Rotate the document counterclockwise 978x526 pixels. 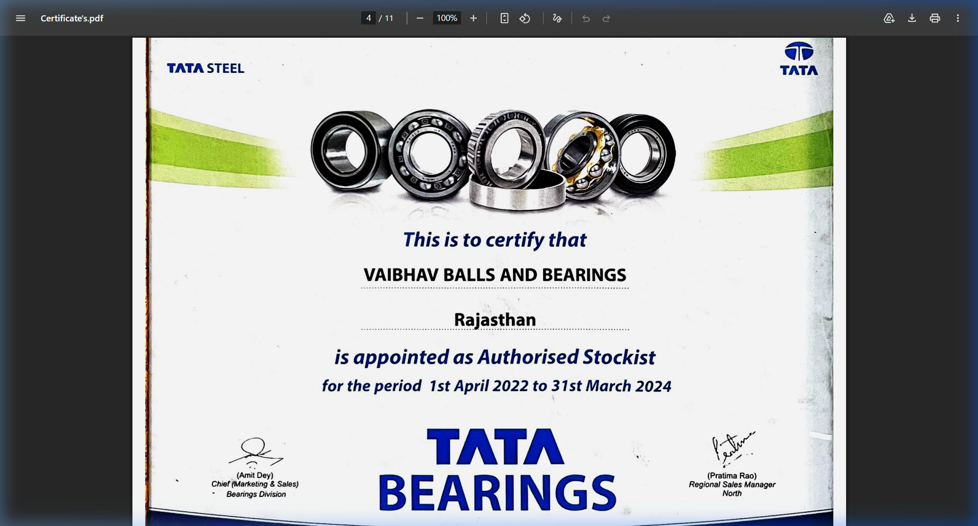coord(525,18)
